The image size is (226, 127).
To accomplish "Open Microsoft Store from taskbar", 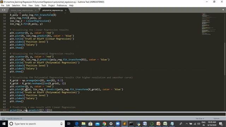I will pos(90,124).
